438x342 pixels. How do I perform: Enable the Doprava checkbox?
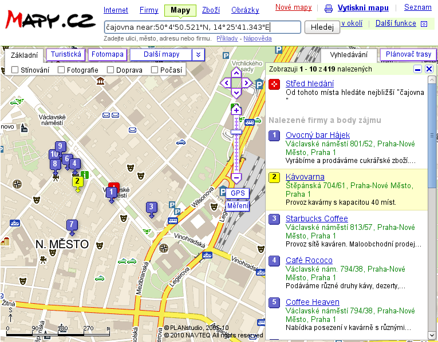pyautogui.click(x=111, y=70)
